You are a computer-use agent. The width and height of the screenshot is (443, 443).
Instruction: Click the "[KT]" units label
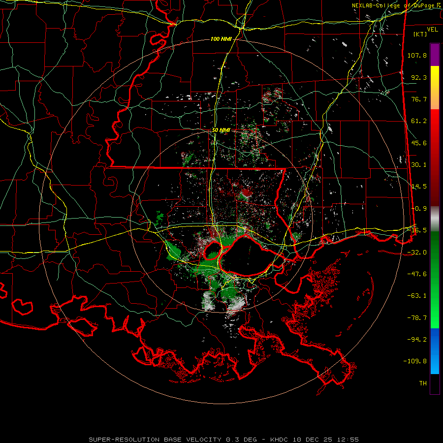[420, 34]
